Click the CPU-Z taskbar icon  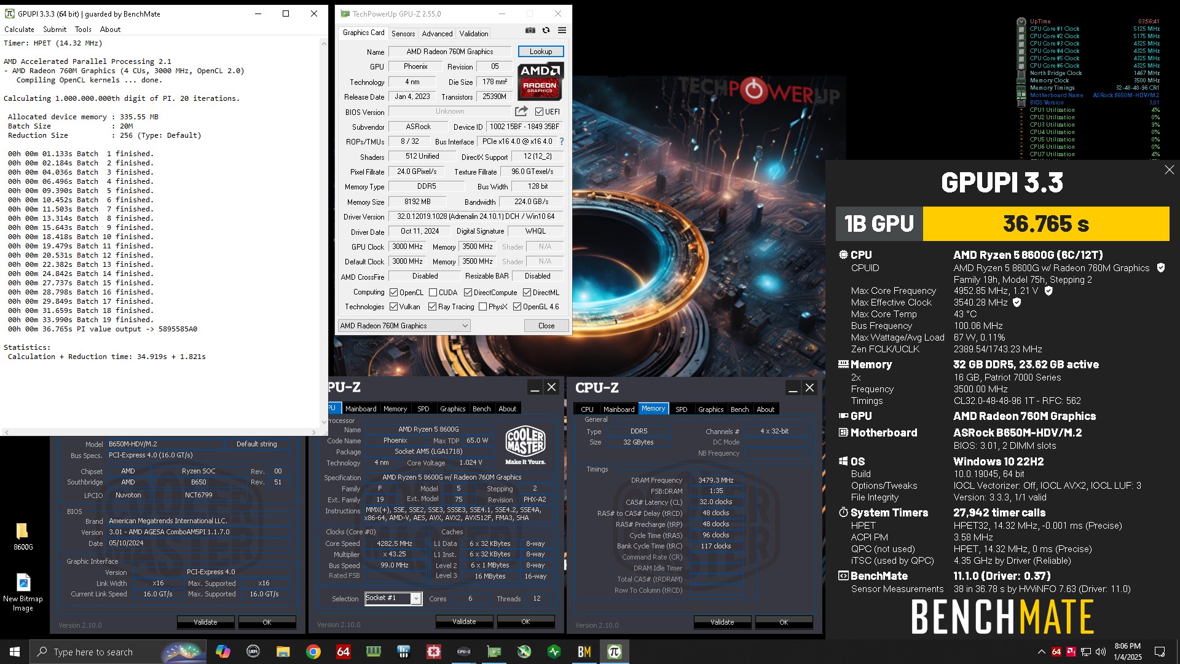(464, 652)
